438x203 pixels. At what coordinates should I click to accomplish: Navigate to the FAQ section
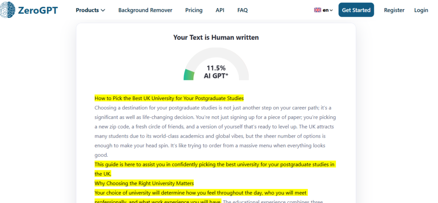tap(243, 10)
